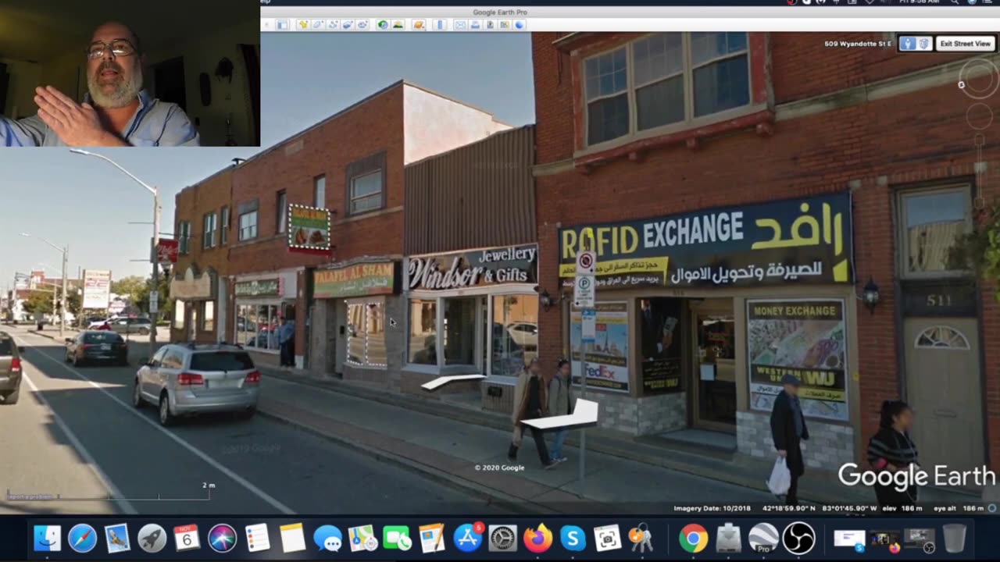The height and width of the screenshot is (562, 1000).
Task: Open Firefox from the dock
Action: click(x=537, y=539)
